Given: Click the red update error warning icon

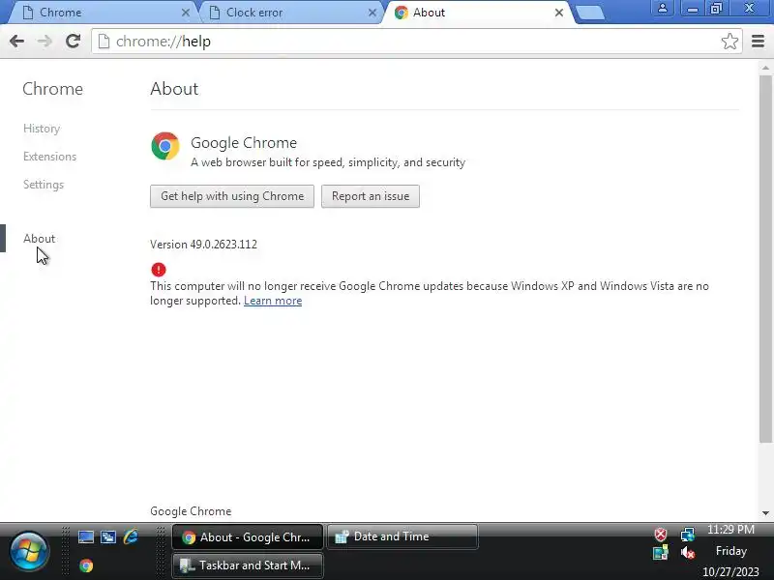Looking at the screenshot, I should coord(159,270).
